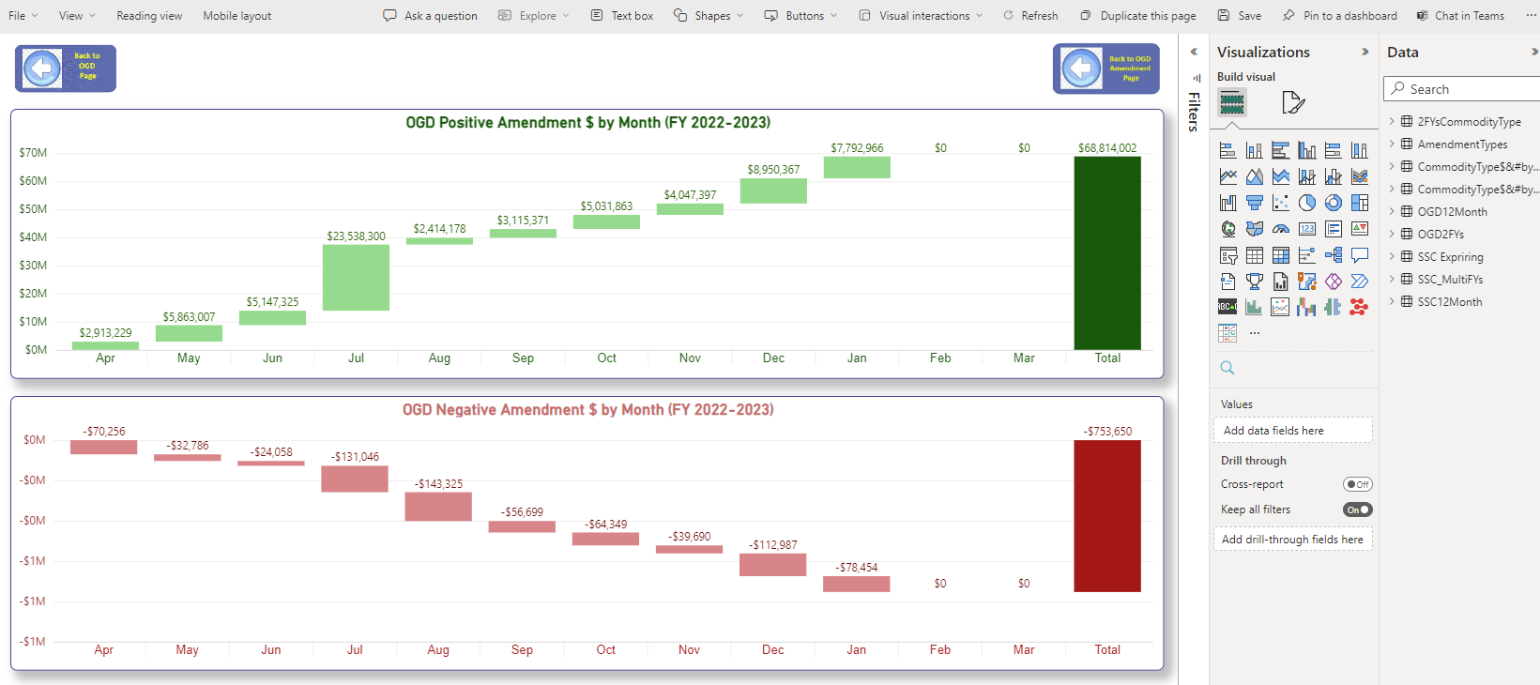Viewport: 1540px width, 685px height.
Task: Get more visuals via ellipsis
Action: [x=1254, y=333]
